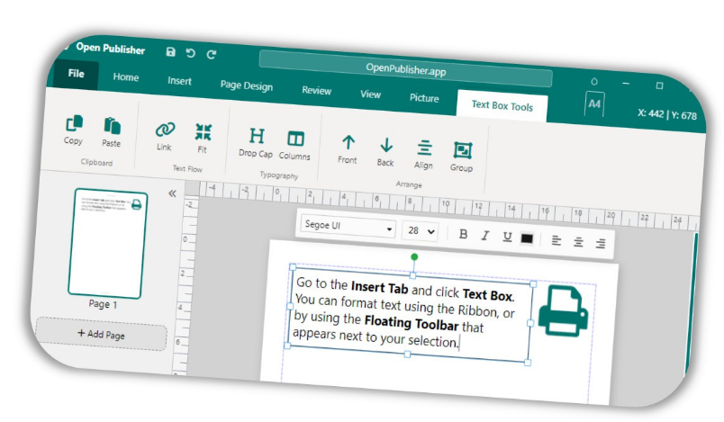Open the Segoe UI font dropdown
Viewport: 724px width, 422px height.
[348, 226]
